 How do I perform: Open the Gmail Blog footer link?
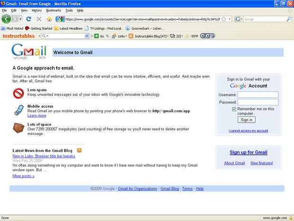[169, 189]
